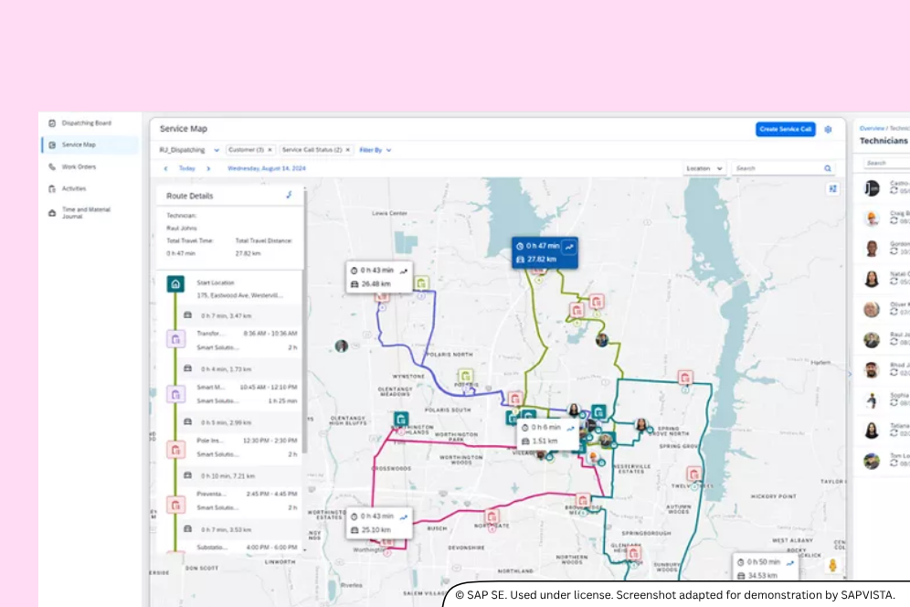Screen dimensions: 910x607
Task: Select the 10:45 AM - 12:10 PM stop
Action: click(232, 394)
